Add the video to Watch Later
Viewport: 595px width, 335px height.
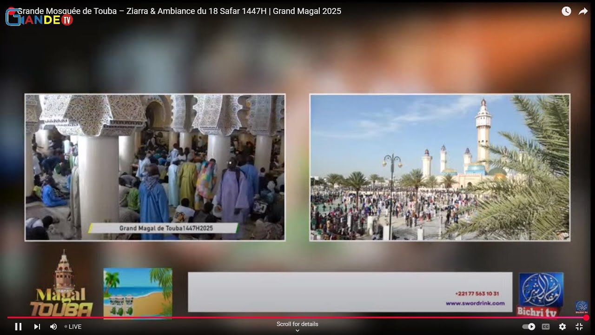[x=566, y=11]
